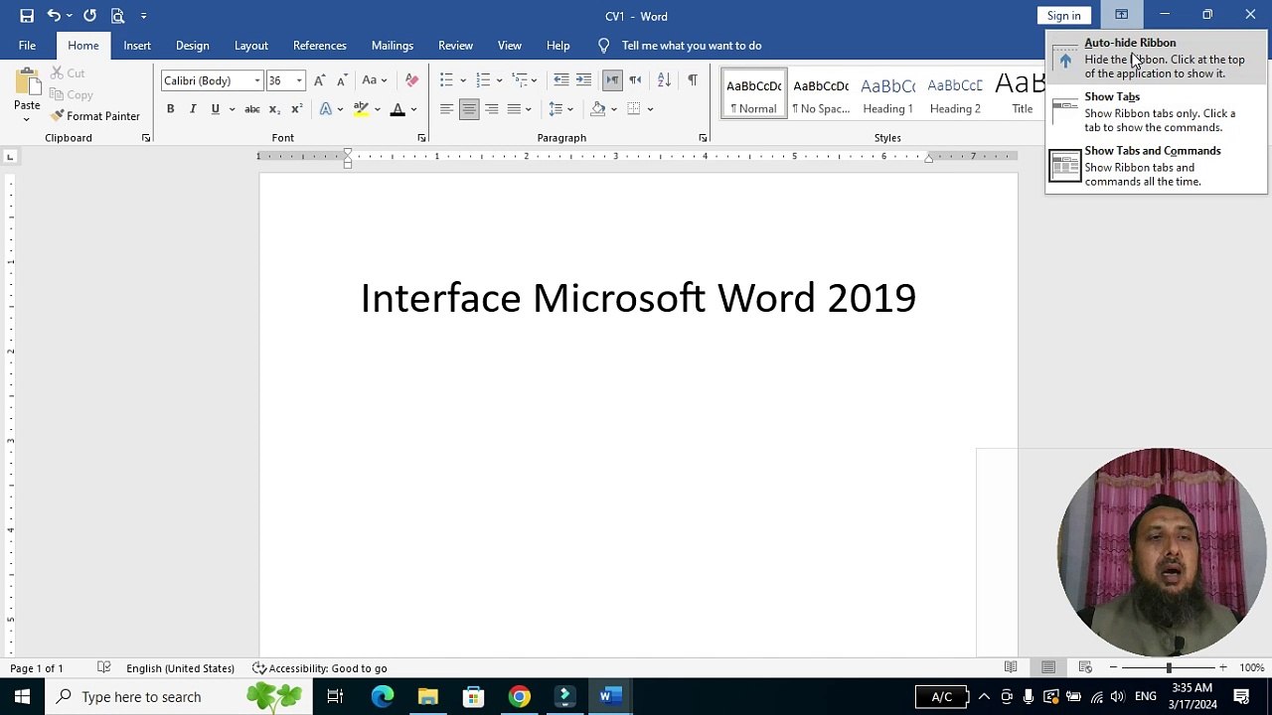The width and height of the screenshot is (1272, 715).
Task: Open the File menu
Action: tap(27, 46)
